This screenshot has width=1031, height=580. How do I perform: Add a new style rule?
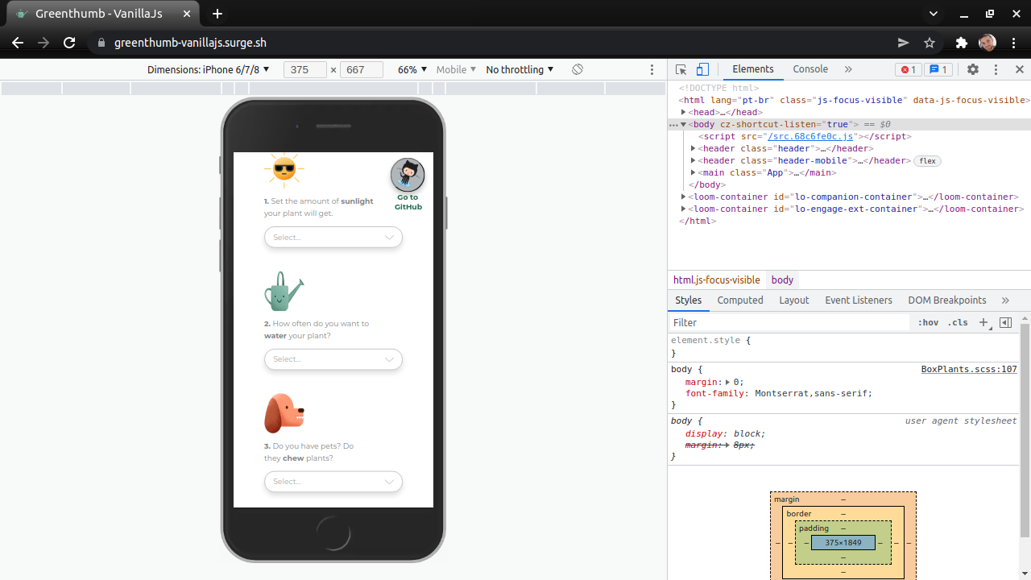[983, 322]
